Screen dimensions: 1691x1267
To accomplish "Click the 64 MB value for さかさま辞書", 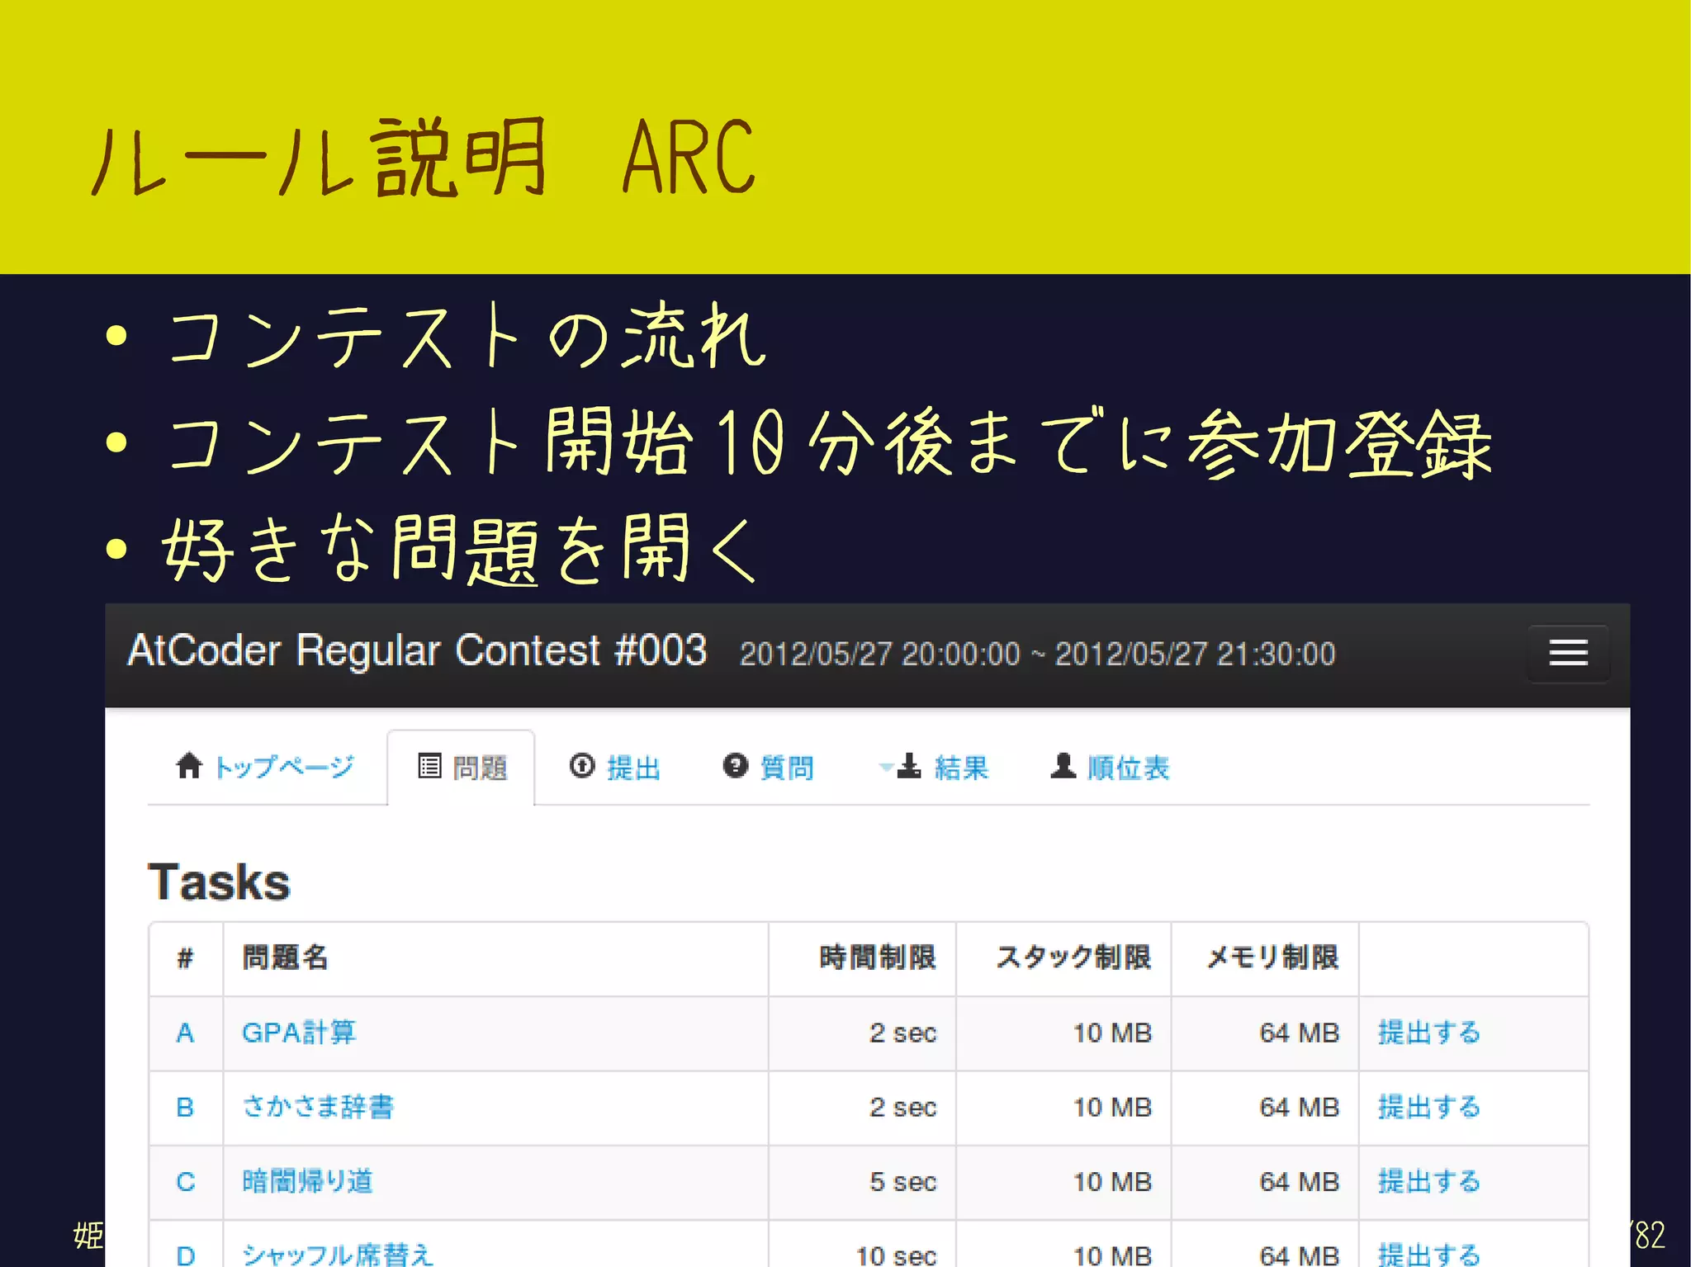I will (1299, 1107).
